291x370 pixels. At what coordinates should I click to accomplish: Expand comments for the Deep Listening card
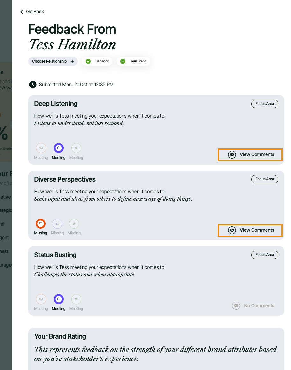[250, 154]
